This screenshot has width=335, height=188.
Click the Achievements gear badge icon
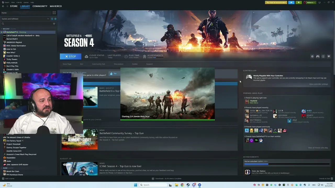(x=144, y=56)
